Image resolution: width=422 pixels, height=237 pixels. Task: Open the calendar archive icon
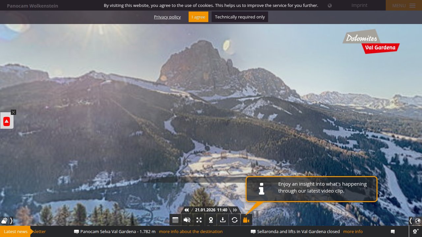pyautogui.click(x=175, y=220)
